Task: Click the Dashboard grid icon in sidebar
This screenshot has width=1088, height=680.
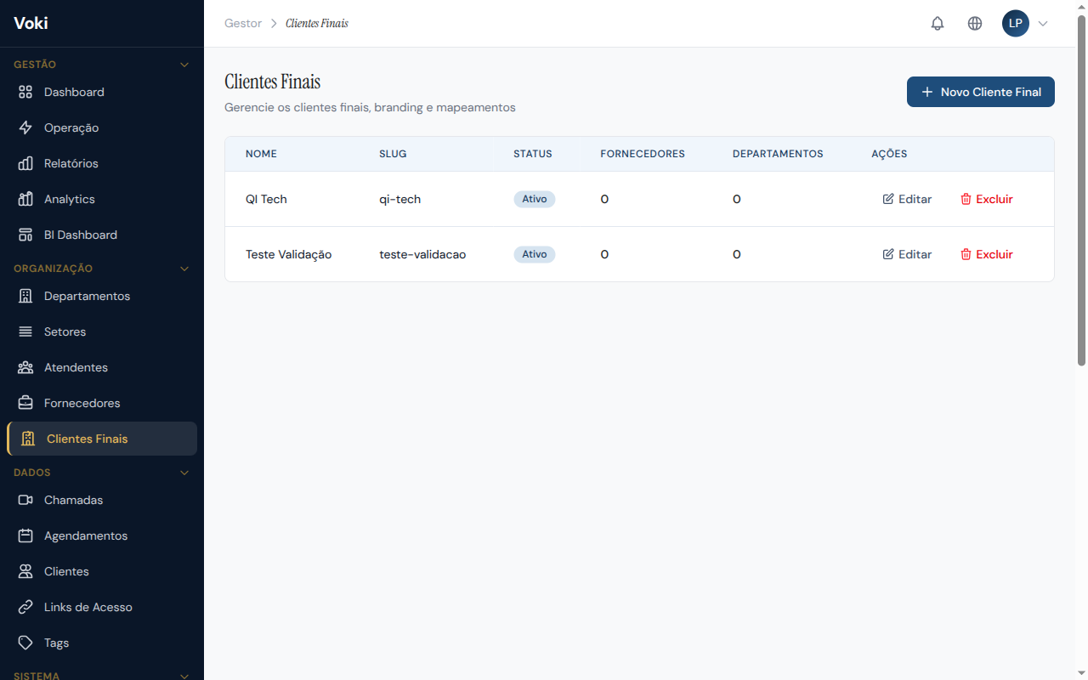Action: pyautogui.click(x=25, y=92)
